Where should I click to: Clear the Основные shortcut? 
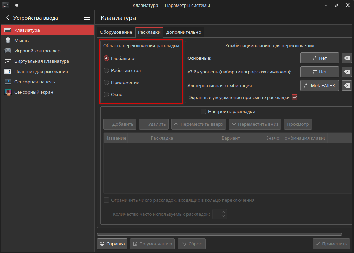pyautogui.click(x=347, y=58)
